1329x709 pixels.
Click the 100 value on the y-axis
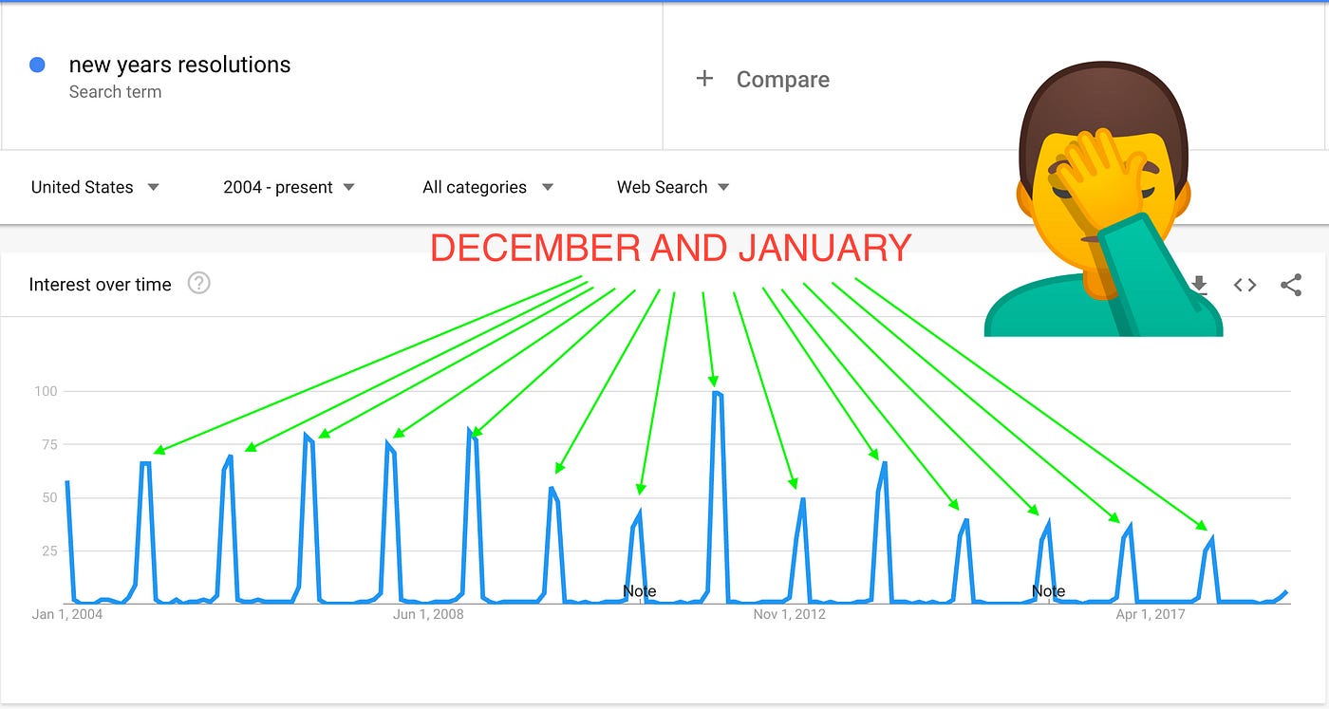(46, 391)
